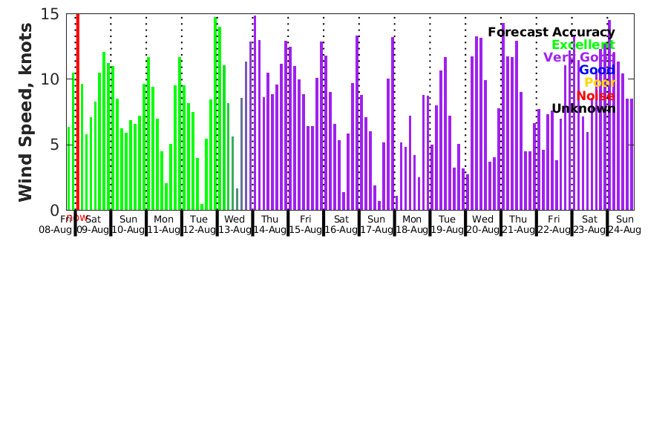This screenshot has height=445, width=668.
Task: Click the 'Thu 21-Aug' date label
Action: 519,225
